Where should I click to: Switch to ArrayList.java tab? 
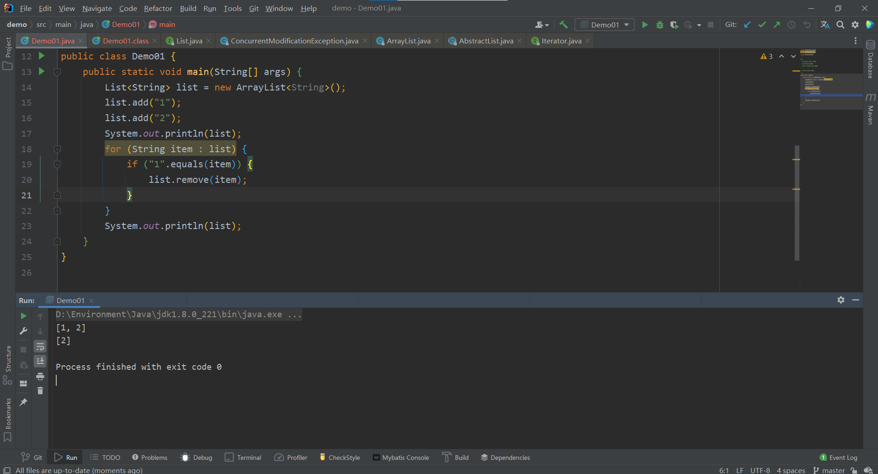click(408, 41)
